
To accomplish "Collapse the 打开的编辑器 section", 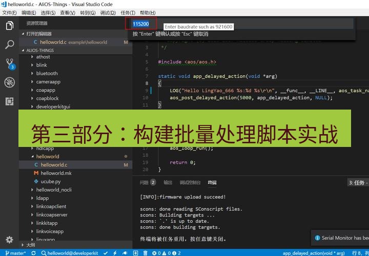I will (75, 34).
